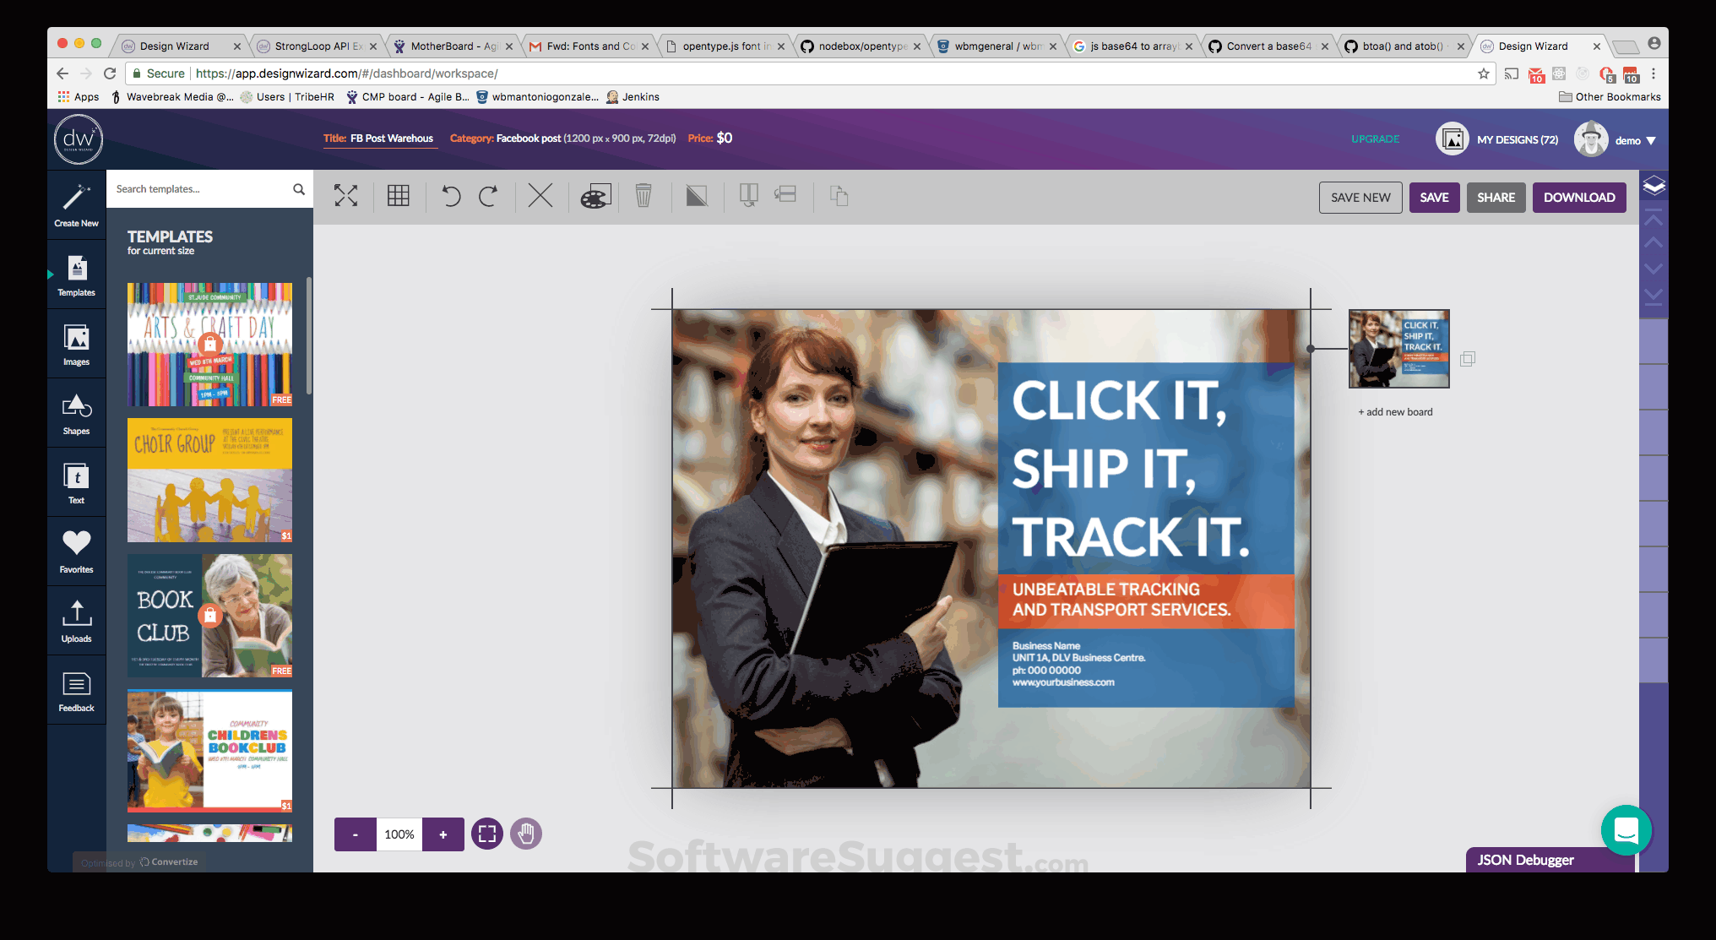Viewport: 1716px width, 940px height.
Task: Open the Uploads panel
Action: 76,619
